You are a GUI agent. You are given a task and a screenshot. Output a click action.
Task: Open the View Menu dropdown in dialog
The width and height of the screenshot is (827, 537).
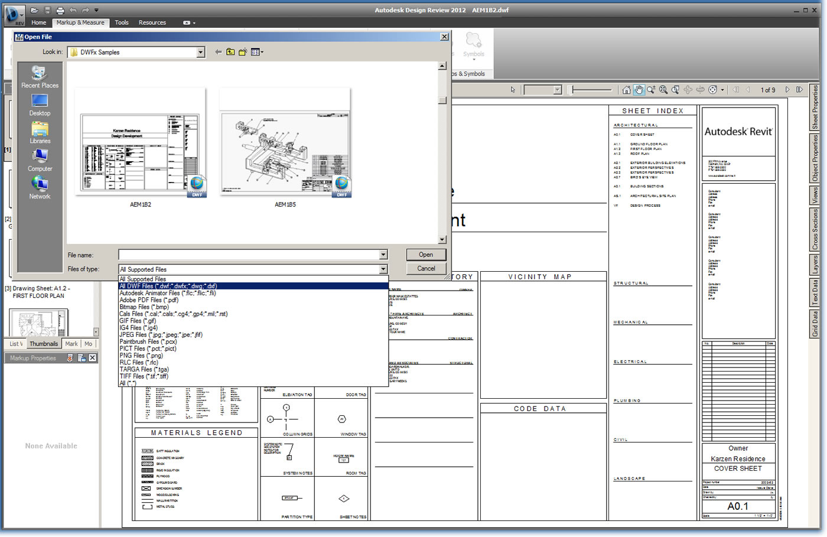pyautogui.click(x=257, y=52)
